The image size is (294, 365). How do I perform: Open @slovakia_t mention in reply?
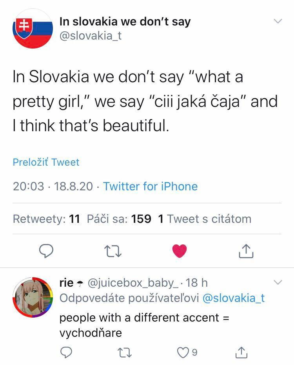point(233,298)
